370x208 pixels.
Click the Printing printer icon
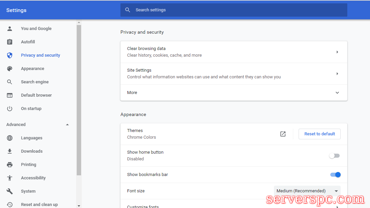(x=10, y=165)
